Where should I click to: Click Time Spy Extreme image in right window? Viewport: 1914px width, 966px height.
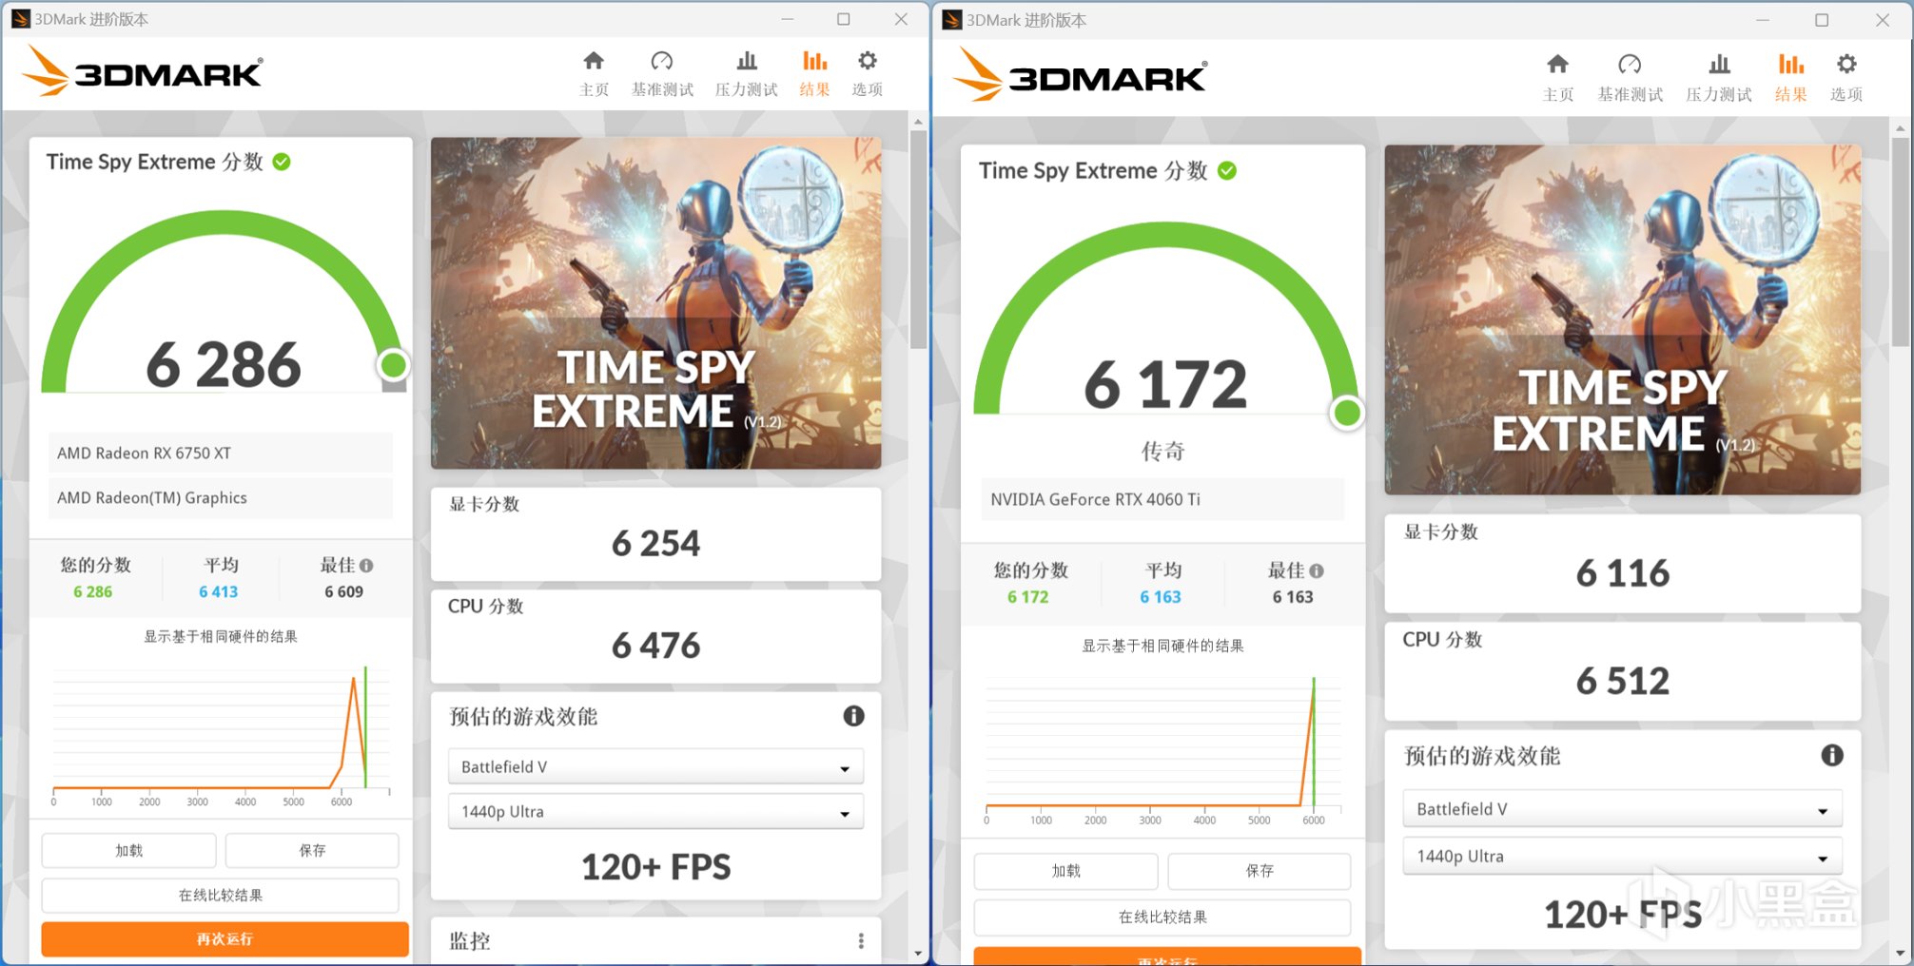(x=1622, y=319)
